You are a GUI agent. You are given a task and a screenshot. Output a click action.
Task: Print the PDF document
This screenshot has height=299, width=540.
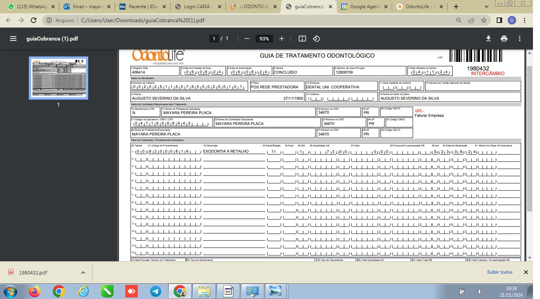(504, 39)
